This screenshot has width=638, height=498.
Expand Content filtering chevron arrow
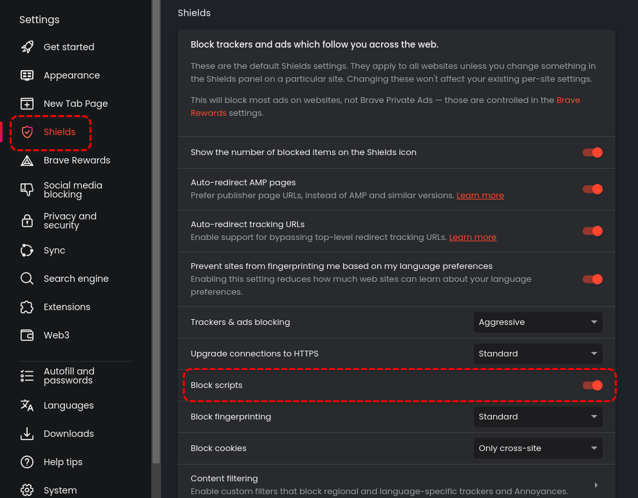click(596, 485)
